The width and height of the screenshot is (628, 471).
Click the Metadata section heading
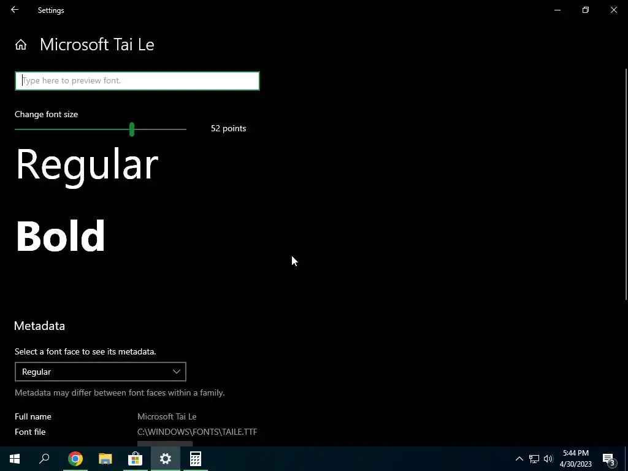point(39,326)
